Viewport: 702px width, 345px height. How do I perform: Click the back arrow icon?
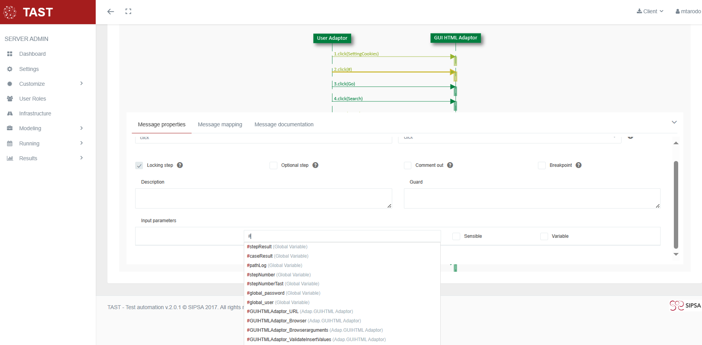point(111,12)
